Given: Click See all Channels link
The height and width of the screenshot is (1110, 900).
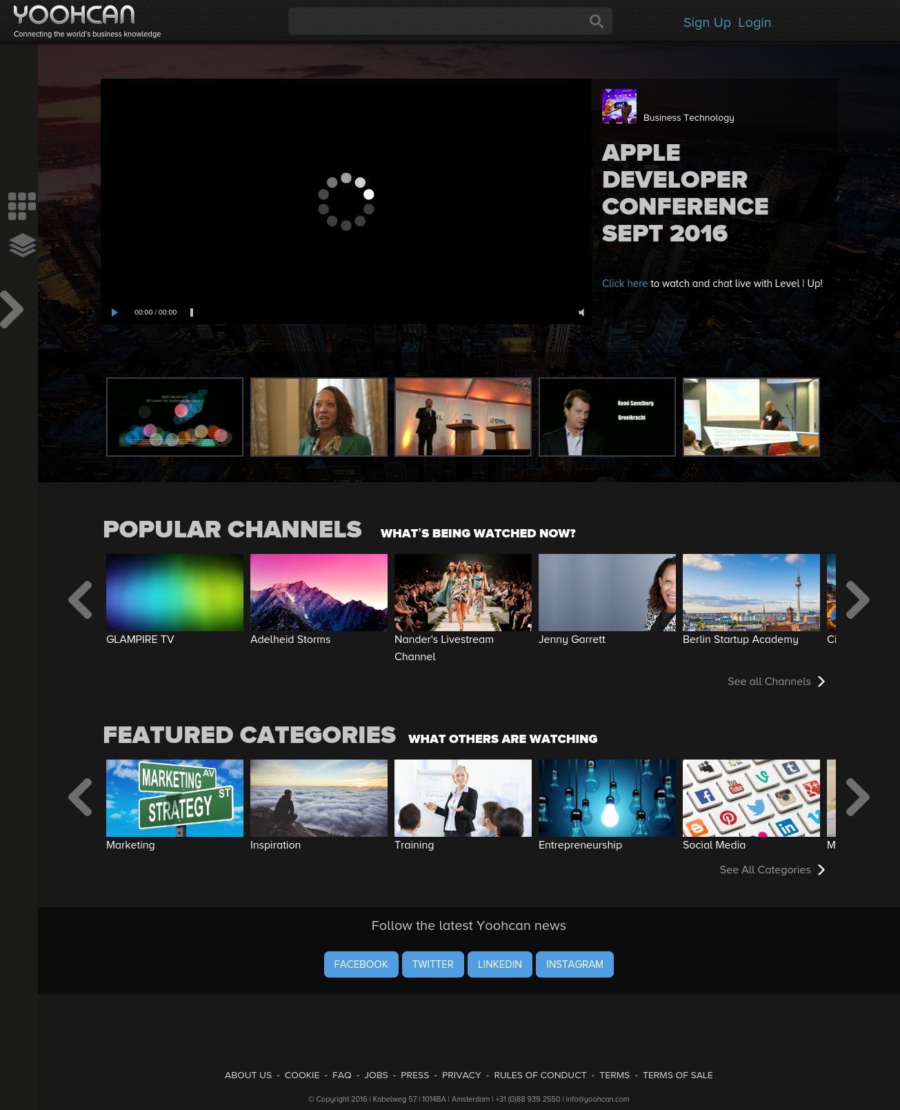Looking at the screenshot, I should 769,682.
